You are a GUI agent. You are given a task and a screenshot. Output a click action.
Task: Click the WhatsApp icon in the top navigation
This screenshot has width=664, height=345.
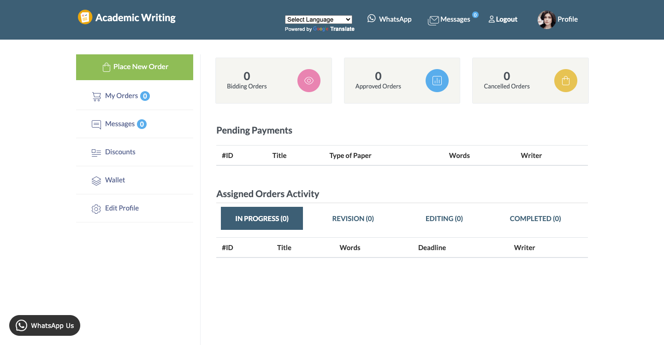point(372,18)
